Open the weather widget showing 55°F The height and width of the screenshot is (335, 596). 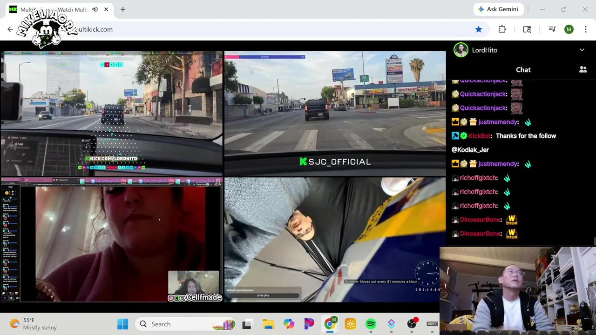(x=34, y=324)
